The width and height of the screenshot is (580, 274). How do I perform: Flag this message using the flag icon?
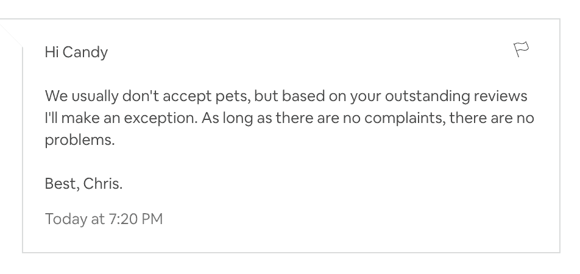click(x=521, y=49)
